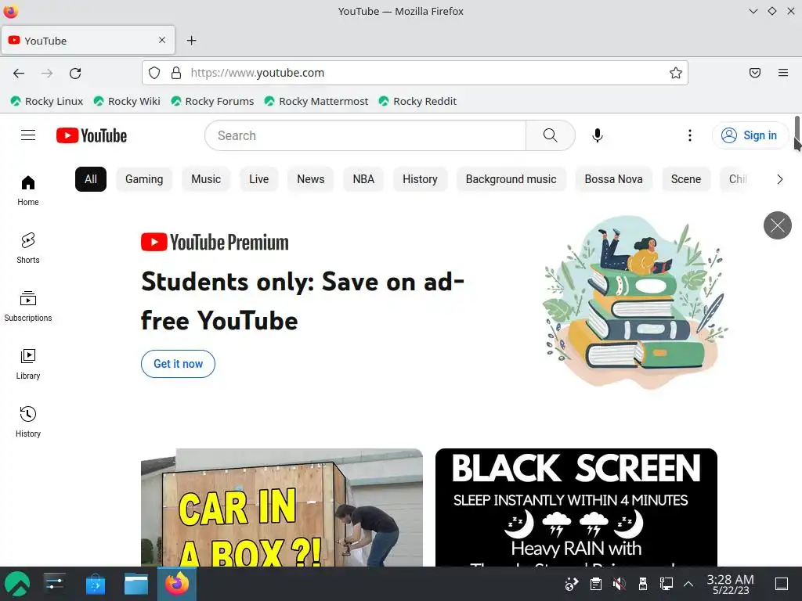
Task: Open removable devices tray icon
Action: pos(643,584)
